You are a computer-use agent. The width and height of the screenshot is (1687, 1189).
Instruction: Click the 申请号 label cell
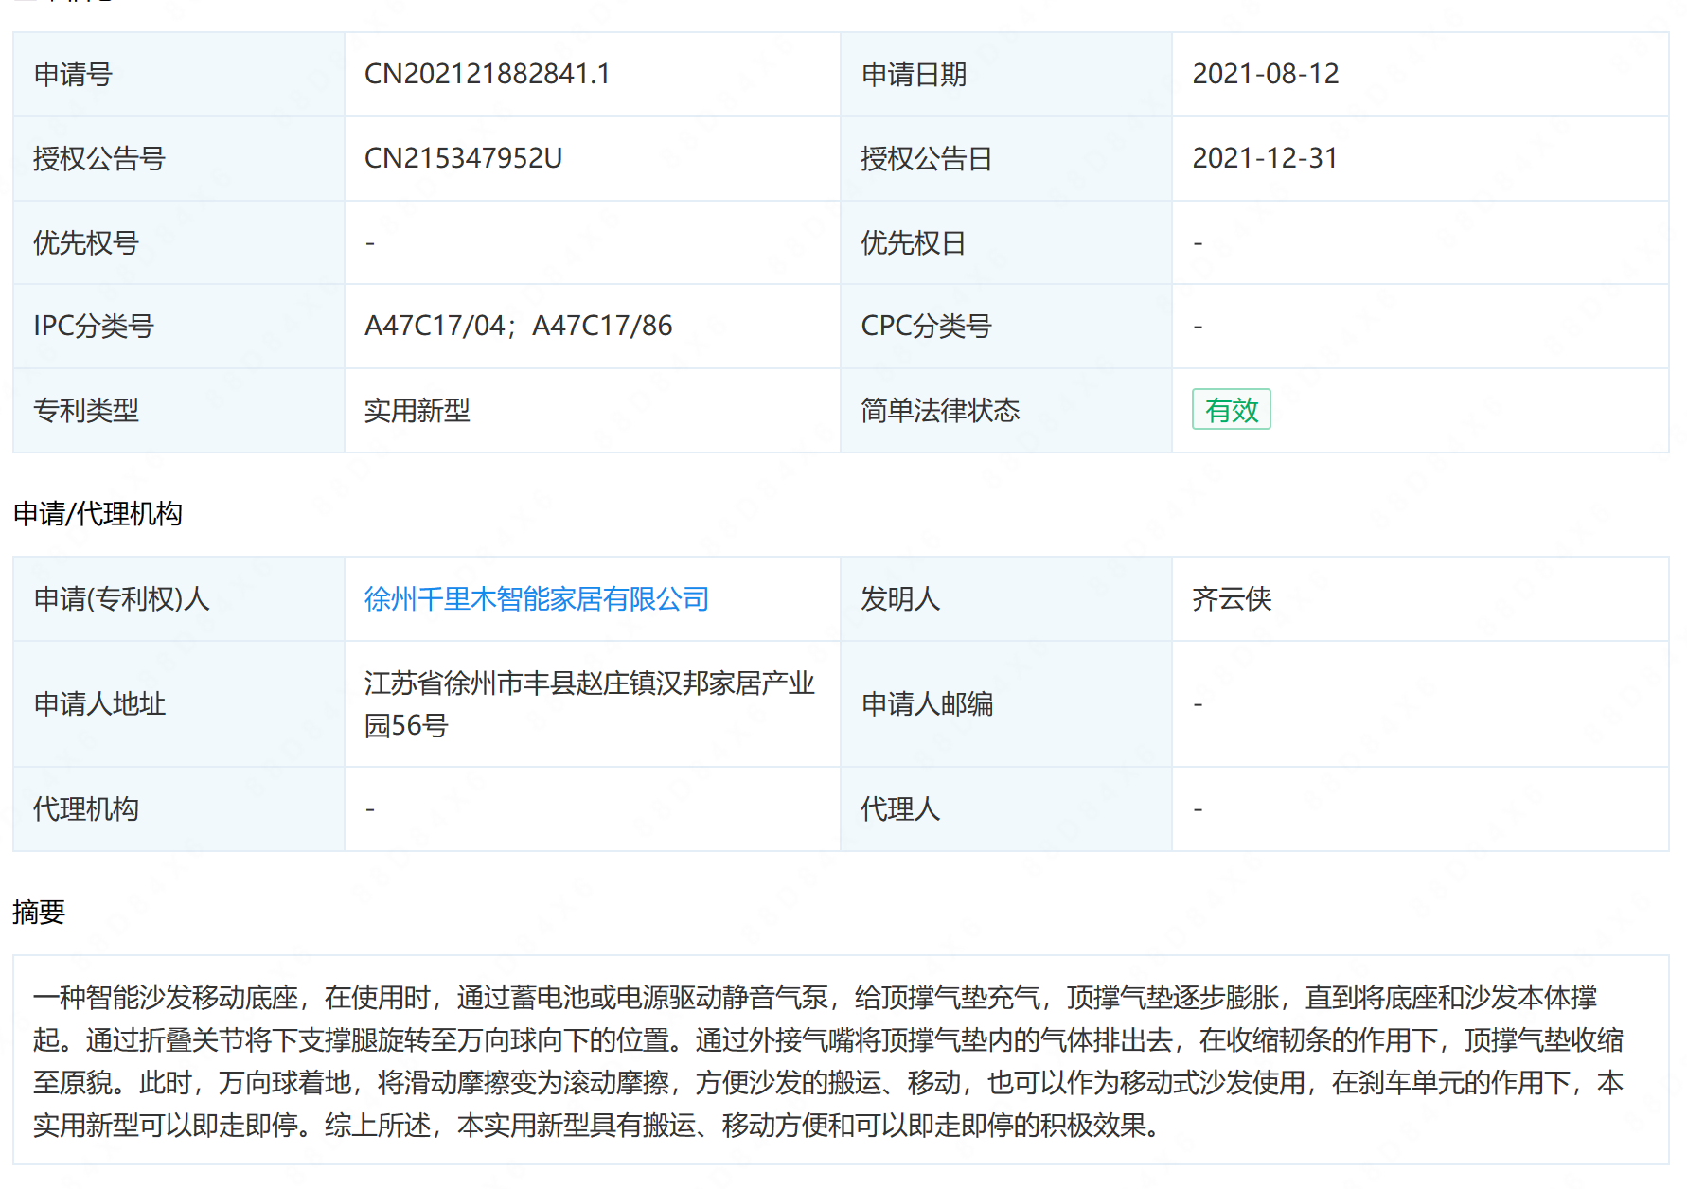pyautogui.click(x=179, y=75)
